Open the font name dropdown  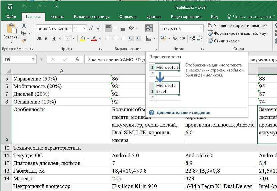(x=70, y=28)
